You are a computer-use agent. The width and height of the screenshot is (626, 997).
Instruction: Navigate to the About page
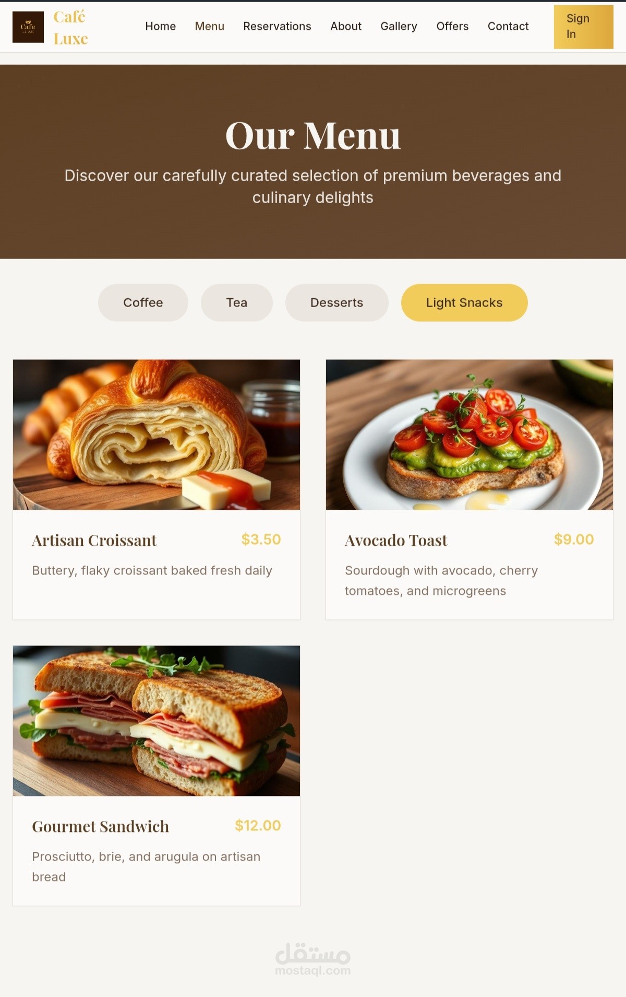[346, 26]
